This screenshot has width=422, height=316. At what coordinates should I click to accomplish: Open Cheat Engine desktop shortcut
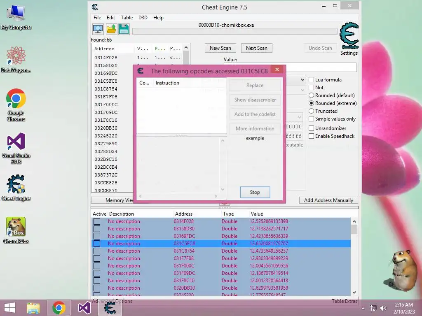[x=16, y=188]
